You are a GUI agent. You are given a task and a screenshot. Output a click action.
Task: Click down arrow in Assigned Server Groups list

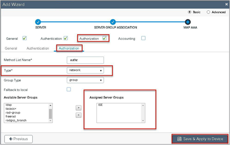[x=143, y=121]
